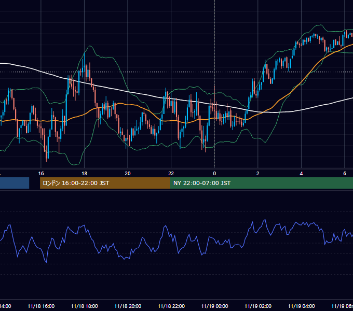Image resolution: width=353 pixels, height=311 pixels.
Task: Click the 16 label on the upper time axis
Action: coord(41,174)
